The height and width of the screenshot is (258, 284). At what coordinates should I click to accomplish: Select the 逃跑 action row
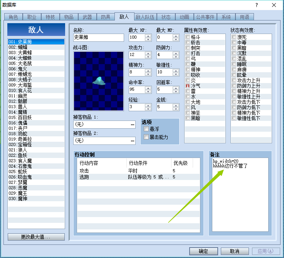[x=139, y=177]
